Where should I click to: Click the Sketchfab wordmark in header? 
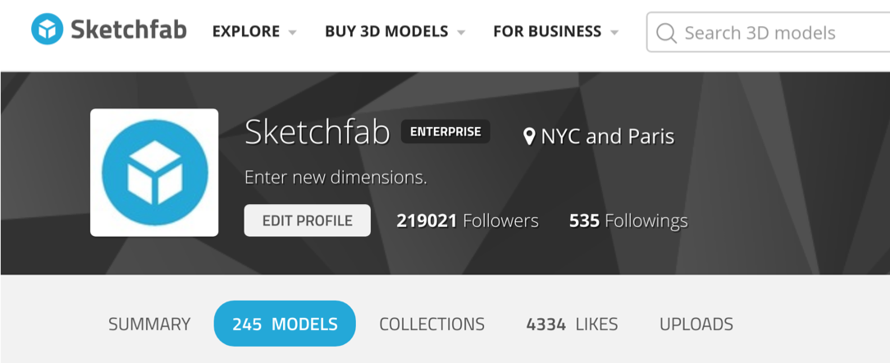pyautogui.click(x=128, y=30)
